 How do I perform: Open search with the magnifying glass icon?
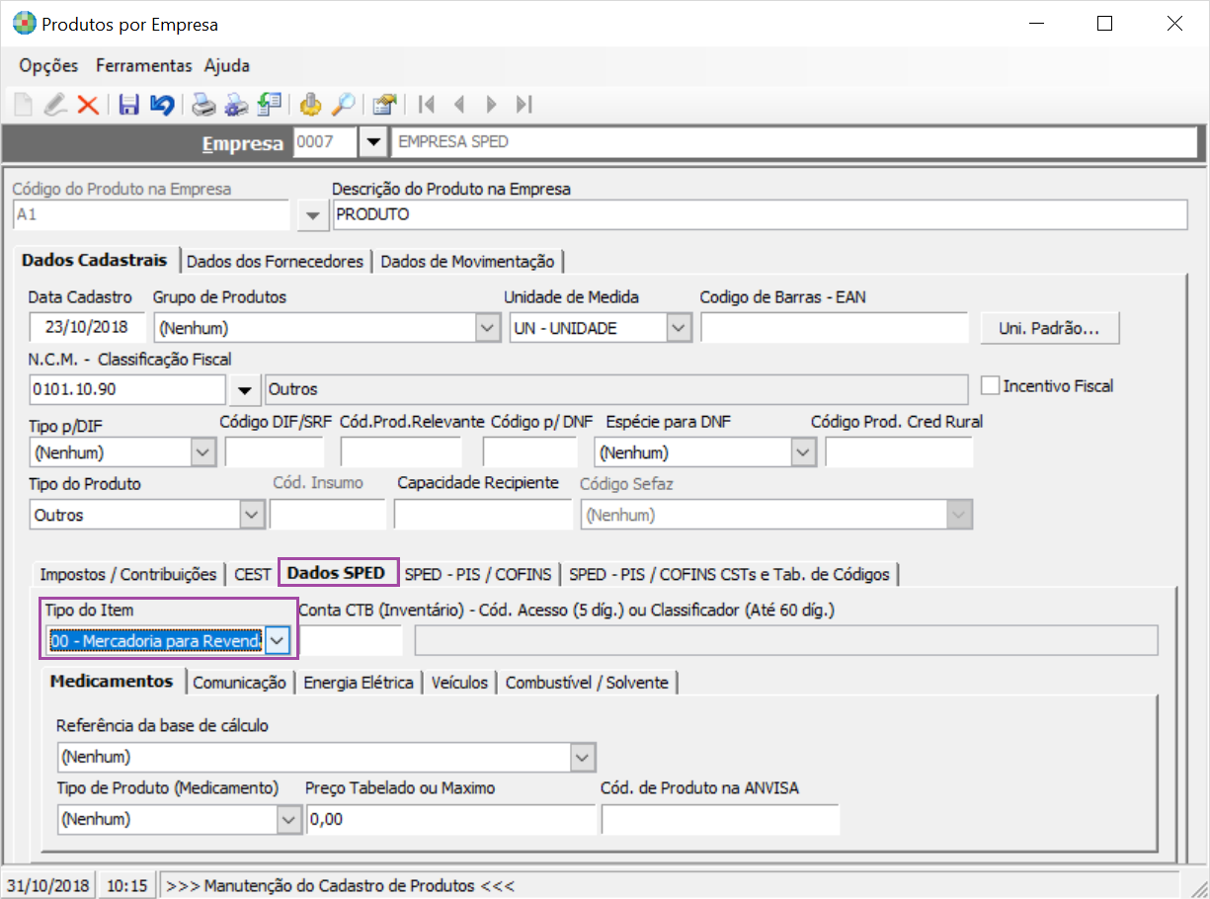coord(343,105)
